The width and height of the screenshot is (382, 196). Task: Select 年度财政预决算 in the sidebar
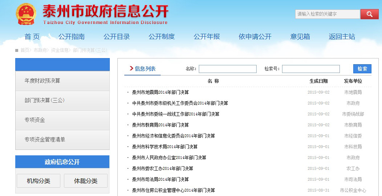[x=43, y=81]
